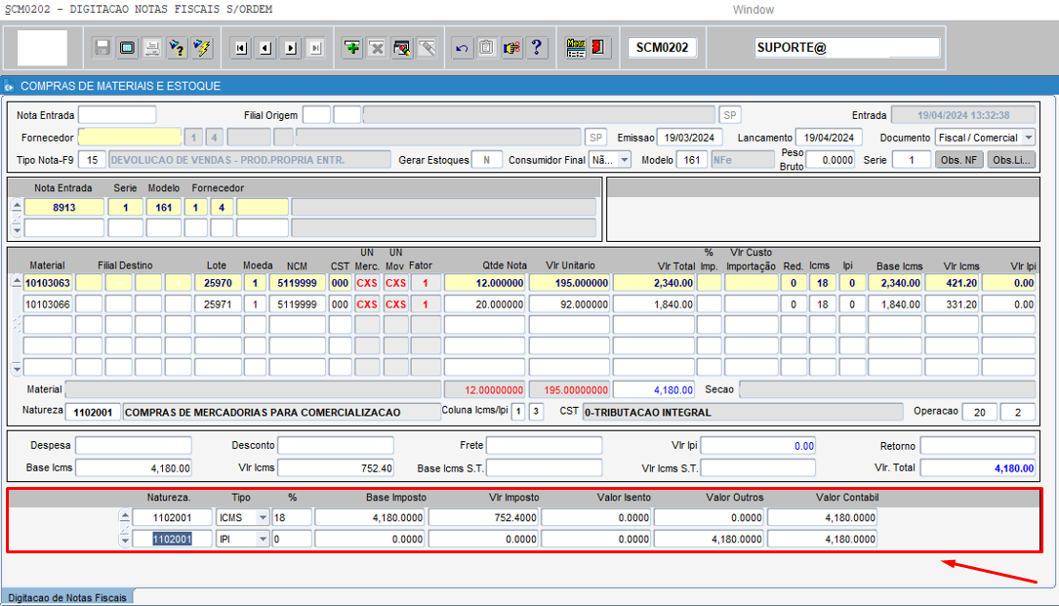The image size is (1059, 606).
Task: Click the Vlr Icms cell 331.20
Action: coord(952,304)
